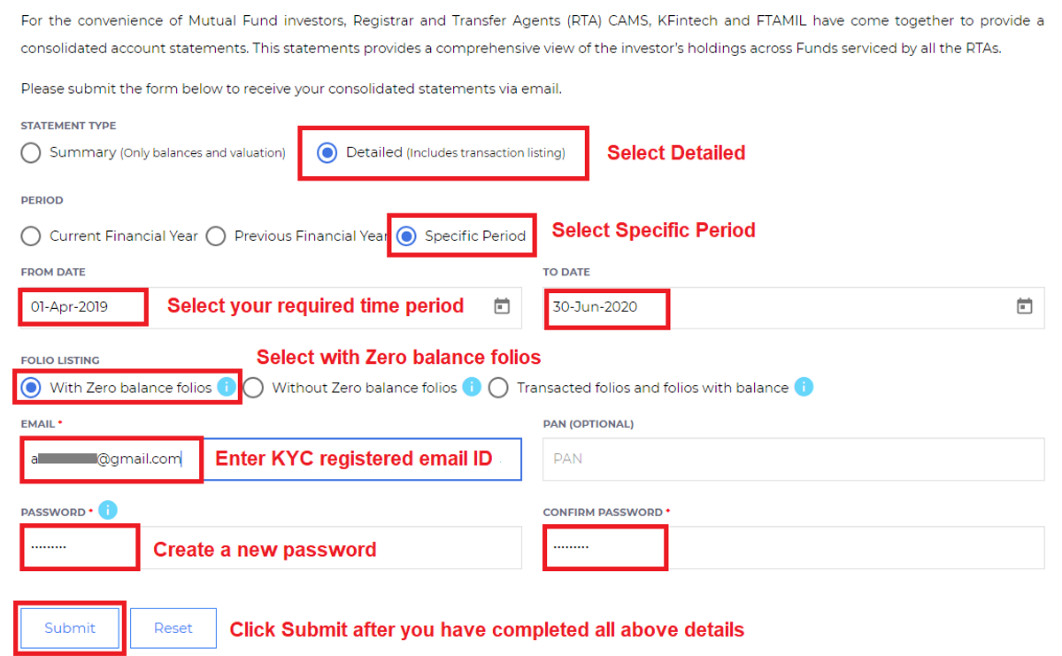Open the From Date calendar icon
Screen dimensions: 1062x656
coord(502,306)
